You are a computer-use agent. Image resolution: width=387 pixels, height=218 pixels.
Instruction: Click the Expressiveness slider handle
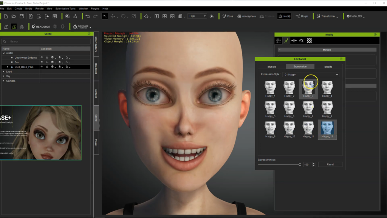(x=300, y=164)
